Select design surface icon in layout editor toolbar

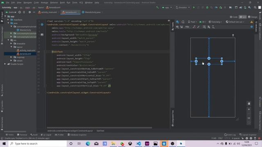[x=177, y=22]
